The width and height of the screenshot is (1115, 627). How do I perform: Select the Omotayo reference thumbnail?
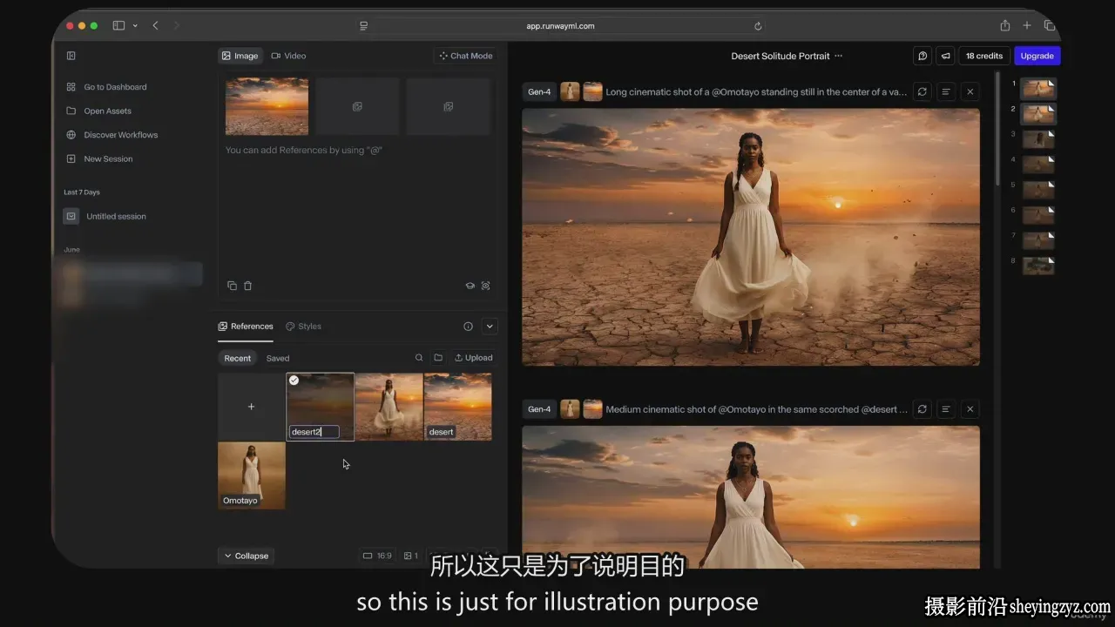pos(251,475)
